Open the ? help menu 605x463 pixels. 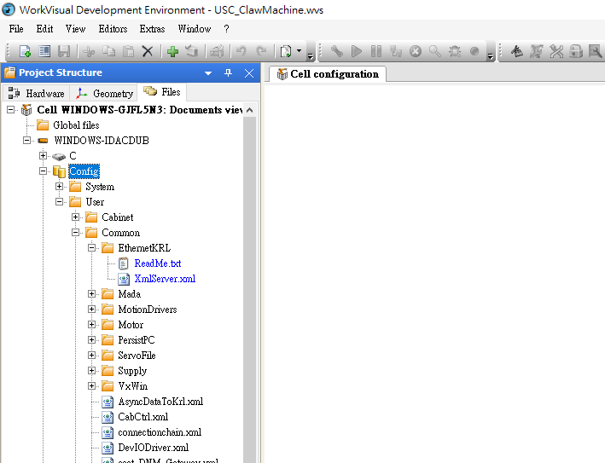click(226, 29)
